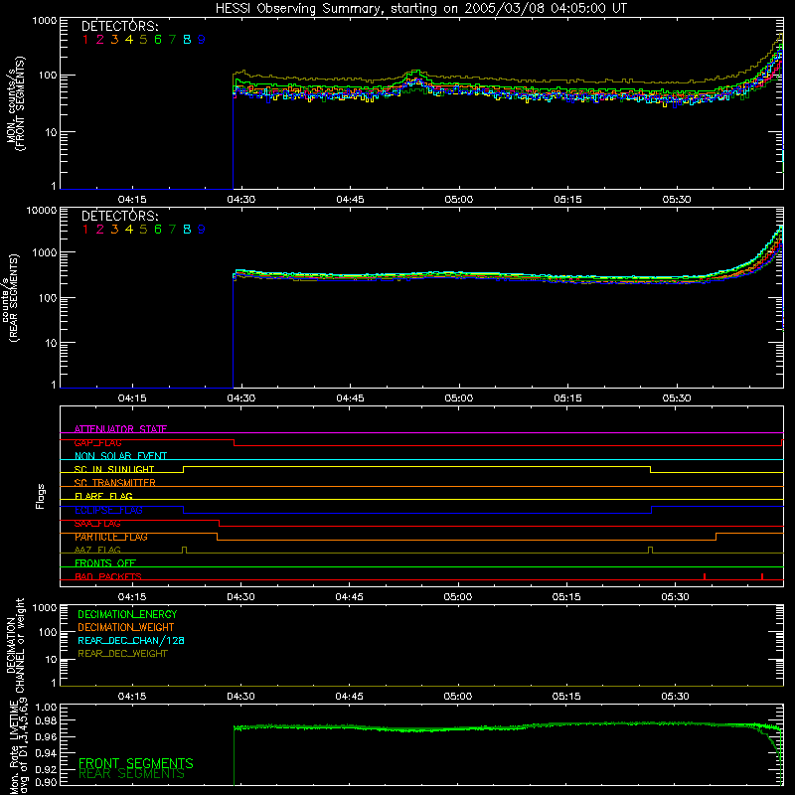Click the 1000 y-axis label on front segments plot
The width and height of the screenshot is (795, 795).
coord(45,21)
